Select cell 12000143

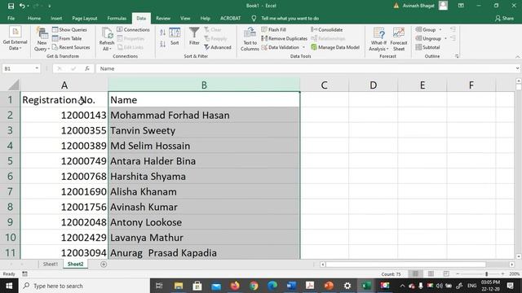tap(64, 116)
